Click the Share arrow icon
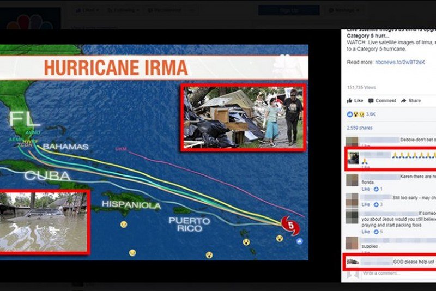Image resolution: width=436 pixels, height=291 pixels. click(403, 101)
